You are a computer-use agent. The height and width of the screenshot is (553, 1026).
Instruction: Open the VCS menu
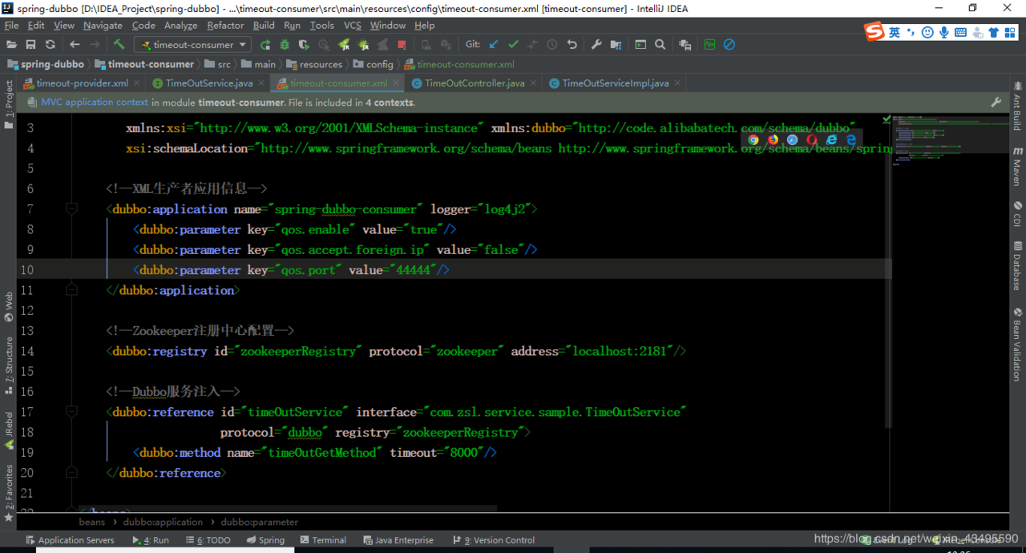(353, 26)
